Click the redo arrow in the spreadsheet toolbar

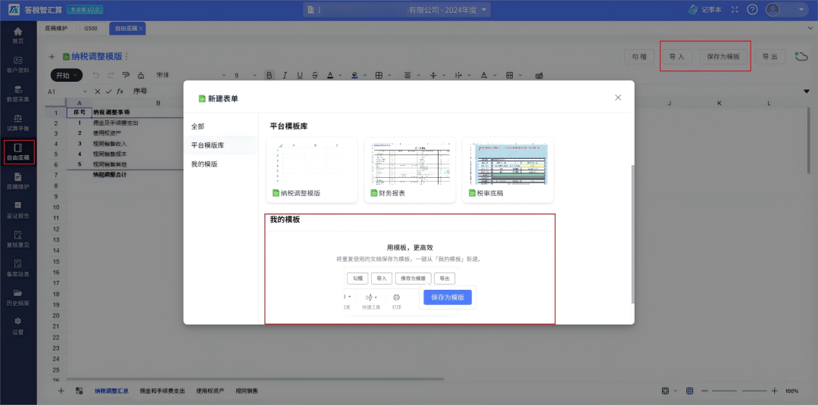(111, 75)
